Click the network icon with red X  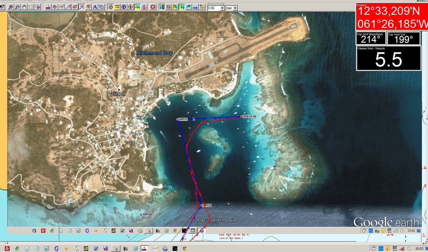[402, 249]
